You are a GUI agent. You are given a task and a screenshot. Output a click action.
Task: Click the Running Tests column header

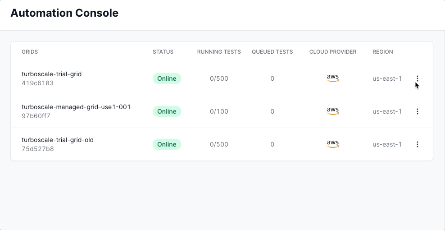pyautogui.click(x=219, y=52)
